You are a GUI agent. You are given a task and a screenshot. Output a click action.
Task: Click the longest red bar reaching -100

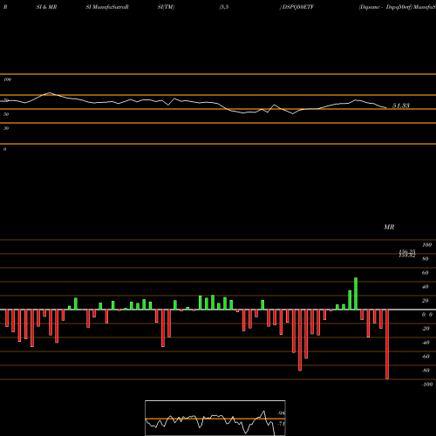387,344
